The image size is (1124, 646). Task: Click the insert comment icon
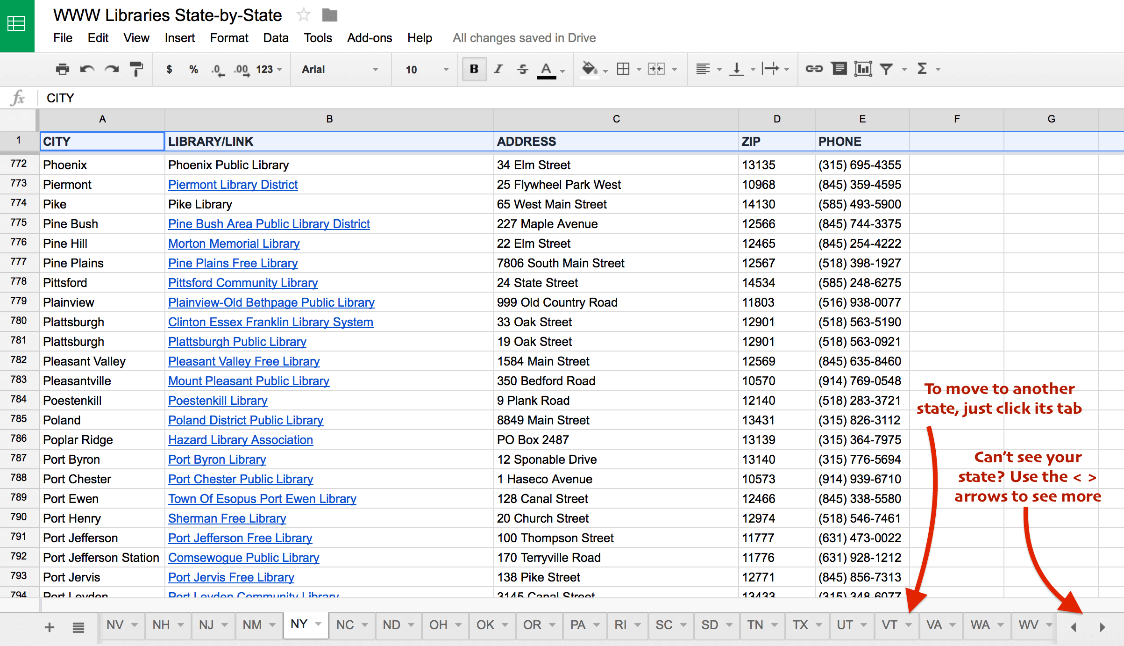(x=839, y=69)
